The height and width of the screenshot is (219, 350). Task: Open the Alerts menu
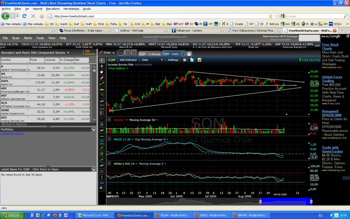click(28, 38)
